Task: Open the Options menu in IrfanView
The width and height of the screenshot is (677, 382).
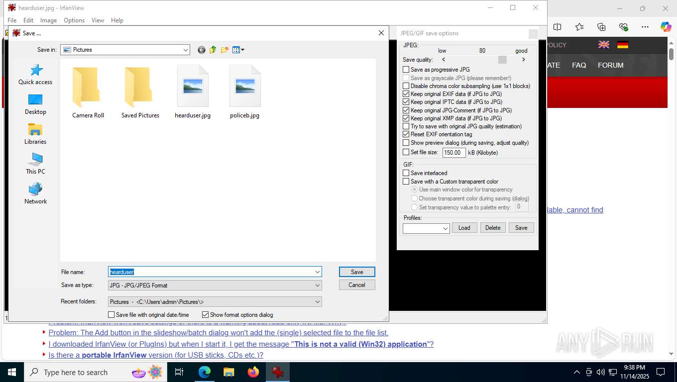Action: 74,20
